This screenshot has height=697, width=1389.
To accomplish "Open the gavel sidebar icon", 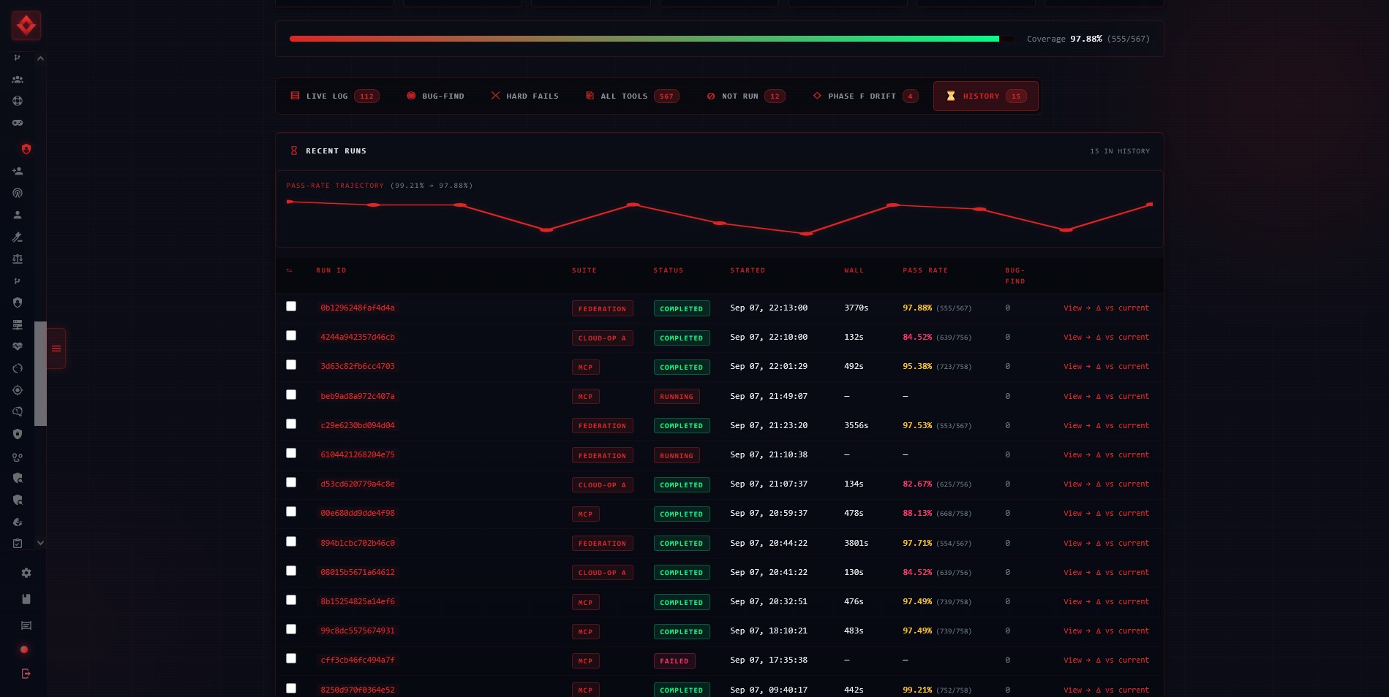I will tap(18, 237).
